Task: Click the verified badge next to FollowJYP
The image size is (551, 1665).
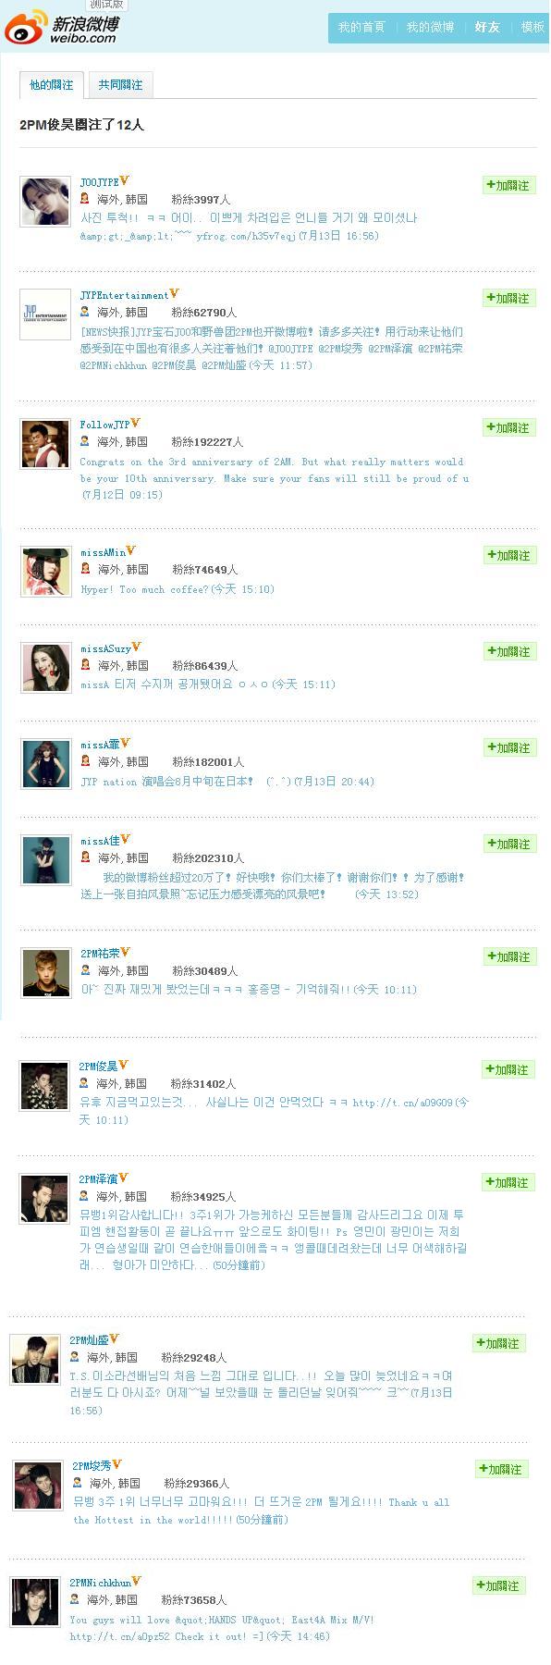Action: point(136,424)
